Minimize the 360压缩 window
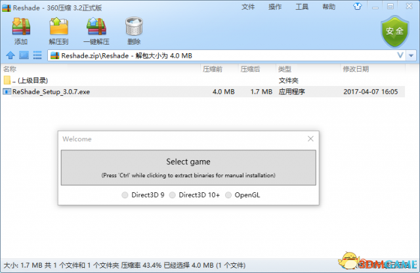Image resolution: width=420 pixels, height=273 pixels. click(x=375, y=7)
